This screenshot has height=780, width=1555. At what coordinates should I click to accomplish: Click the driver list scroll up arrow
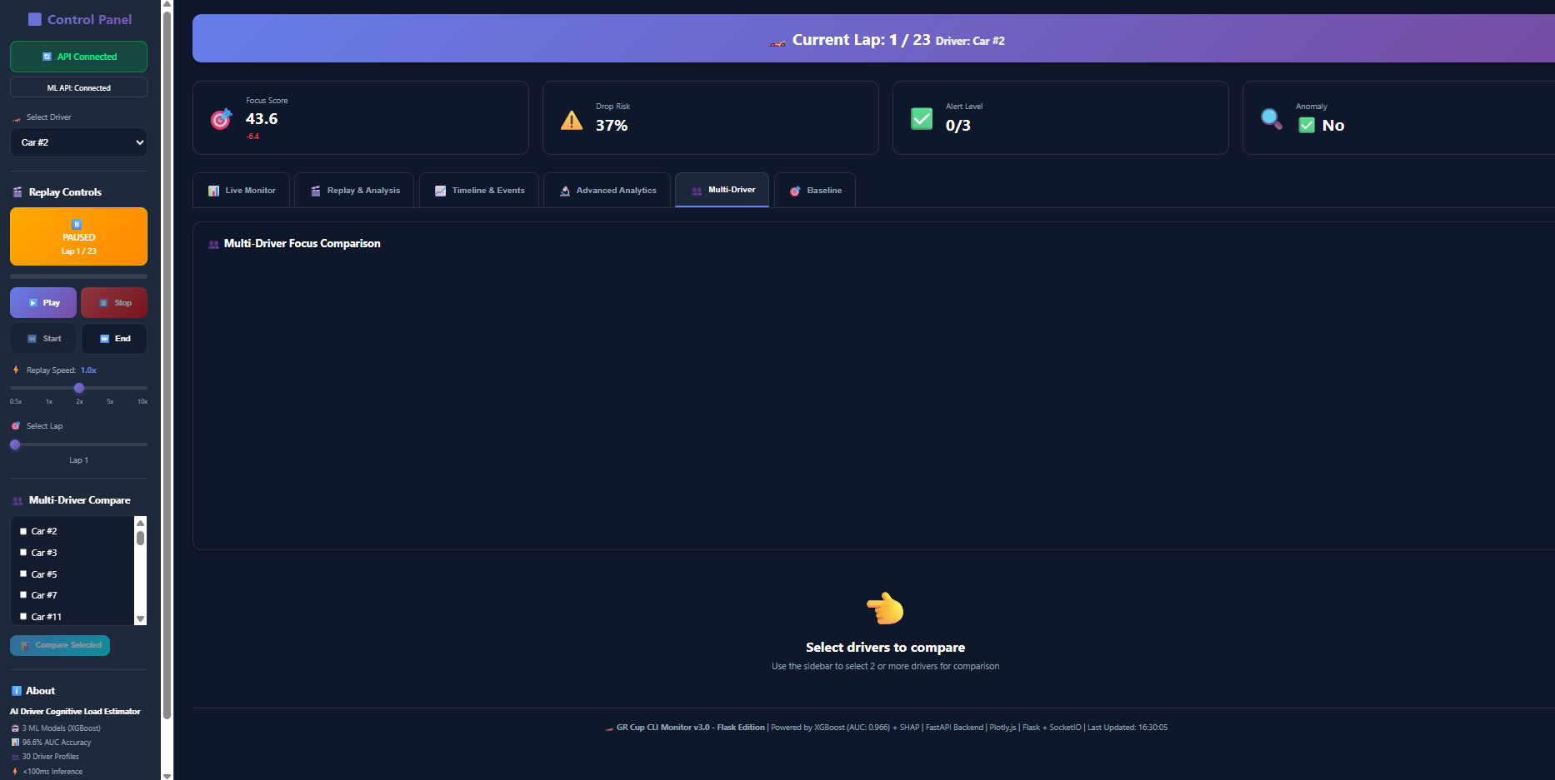tap(140, 523)
